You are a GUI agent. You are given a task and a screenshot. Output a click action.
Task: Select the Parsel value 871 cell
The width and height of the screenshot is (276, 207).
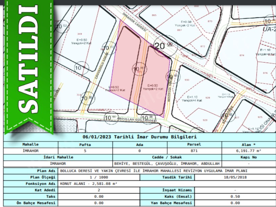[194, 151]
